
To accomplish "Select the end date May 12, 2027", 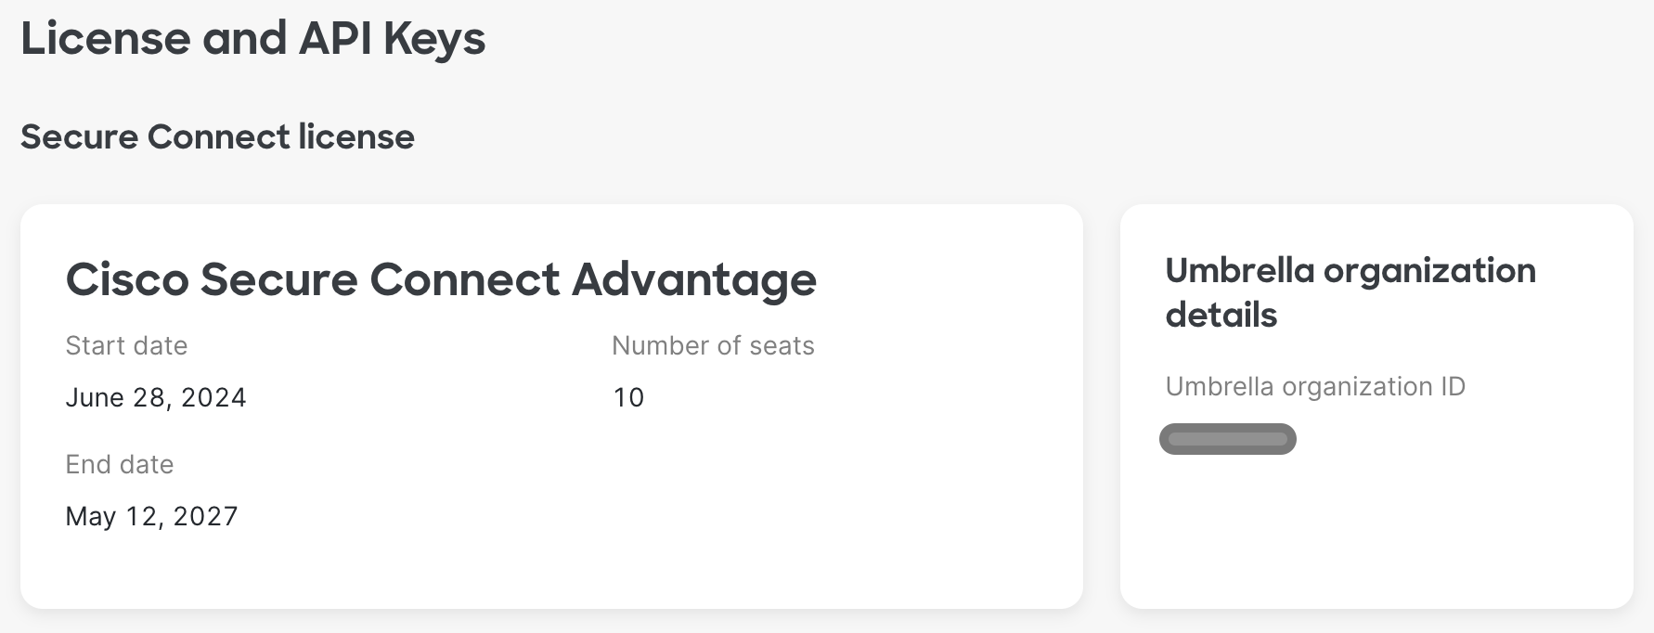I will click(x=151, y=516).
